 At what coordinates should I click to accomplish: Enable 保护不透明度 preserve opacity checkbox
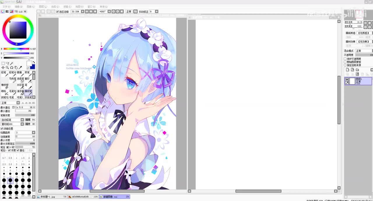(345, 59)
